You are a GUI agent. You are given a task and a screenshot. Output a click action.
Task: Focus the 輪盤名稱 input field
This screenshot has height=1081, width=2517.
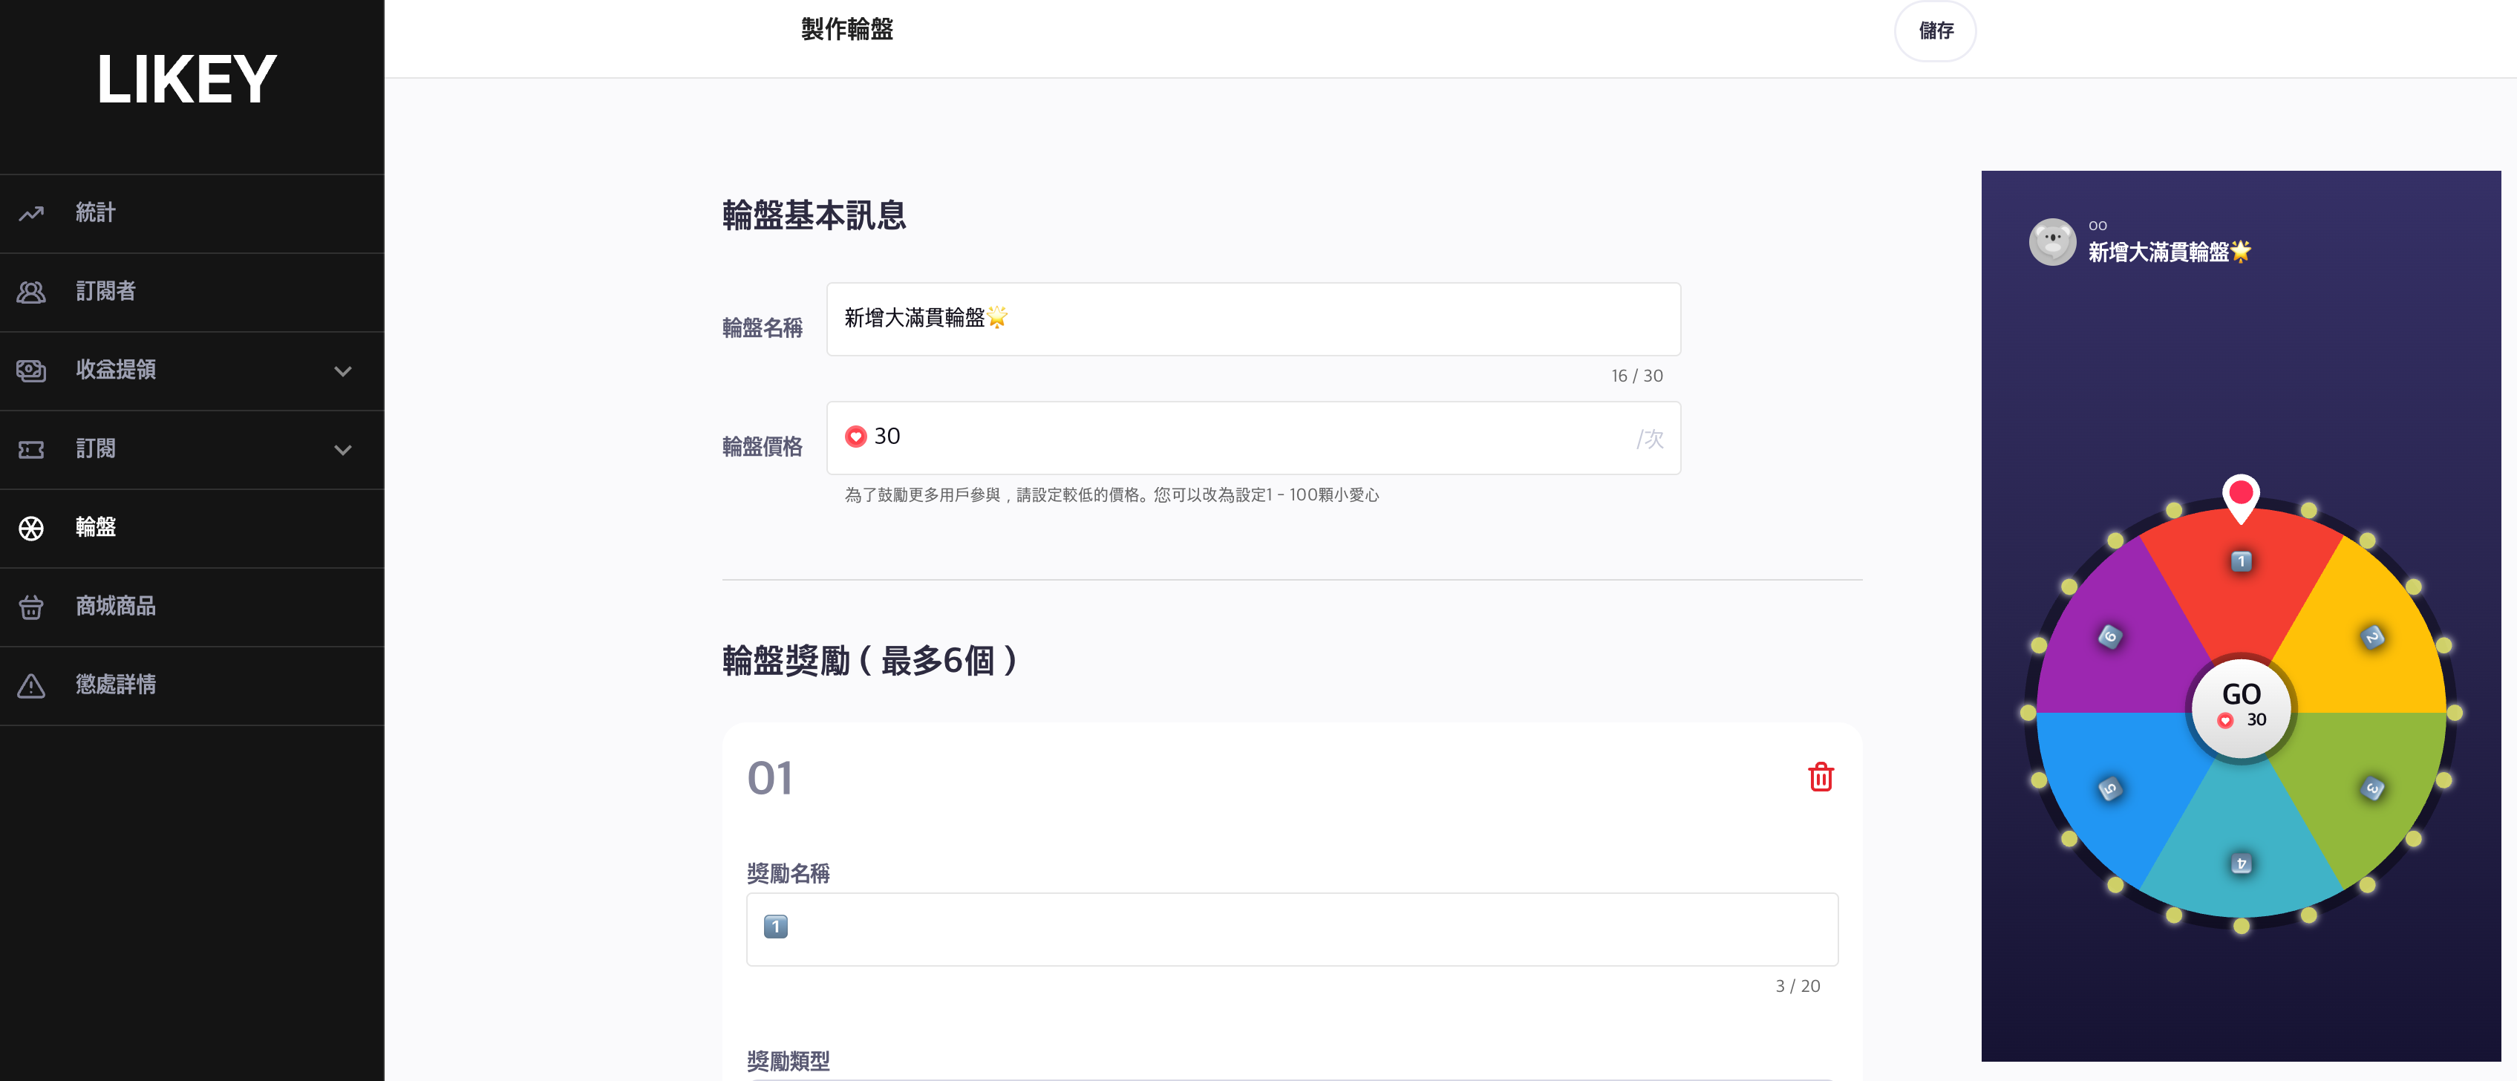pos(1253,319)
